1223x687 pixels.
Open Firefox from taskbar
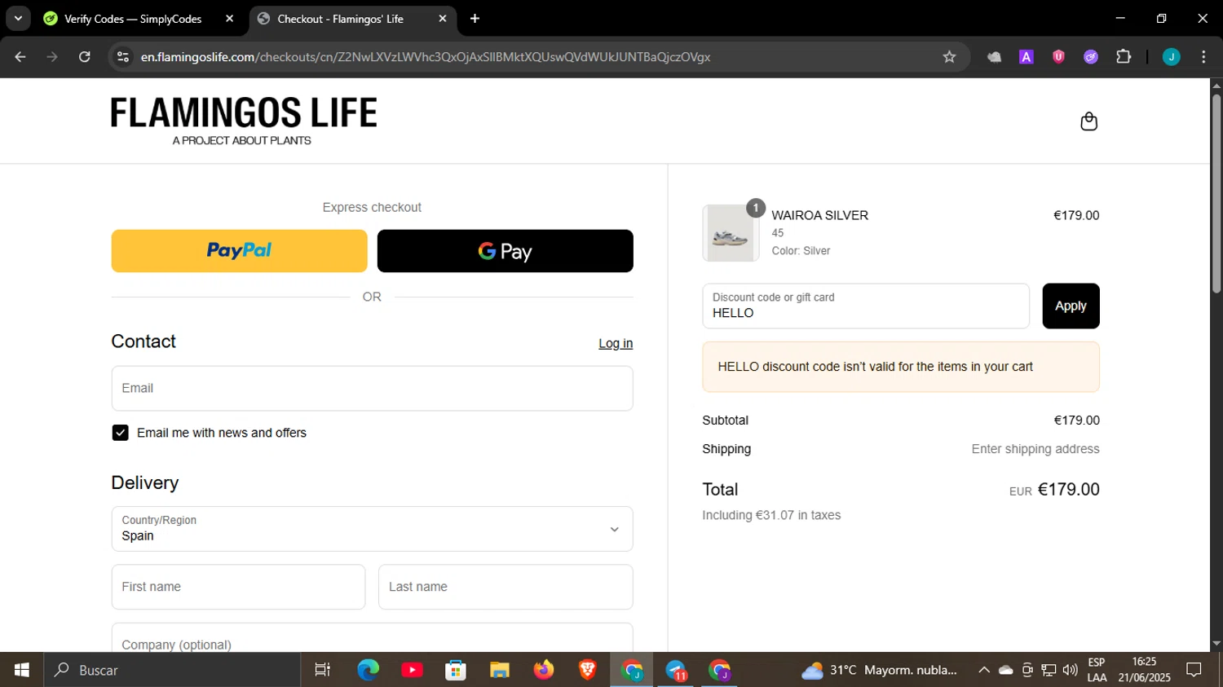coord(544,670)
